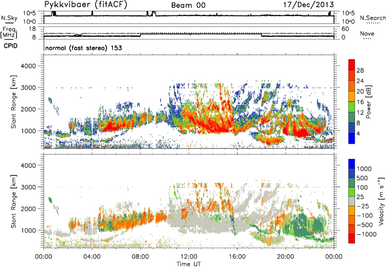Click the green segment of velocity color bar

coord(352,192)
